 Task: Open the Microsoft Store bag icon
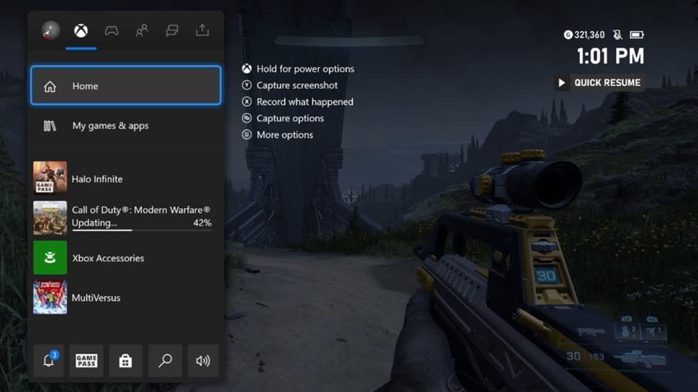tap(126, 361)
